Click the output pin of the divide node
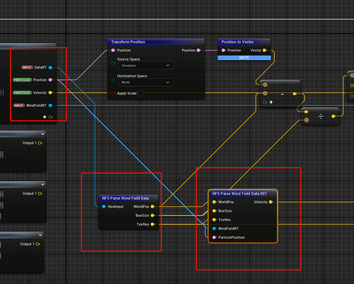Screen dimensions: 354x284 pos(333,116)
